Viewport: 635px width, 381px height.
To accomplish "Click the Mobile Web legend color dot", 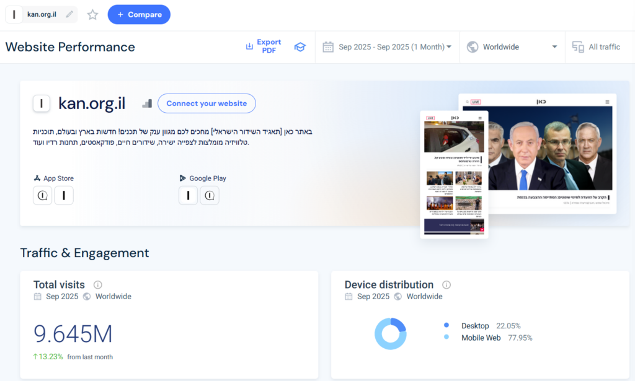I will point(446,337).
